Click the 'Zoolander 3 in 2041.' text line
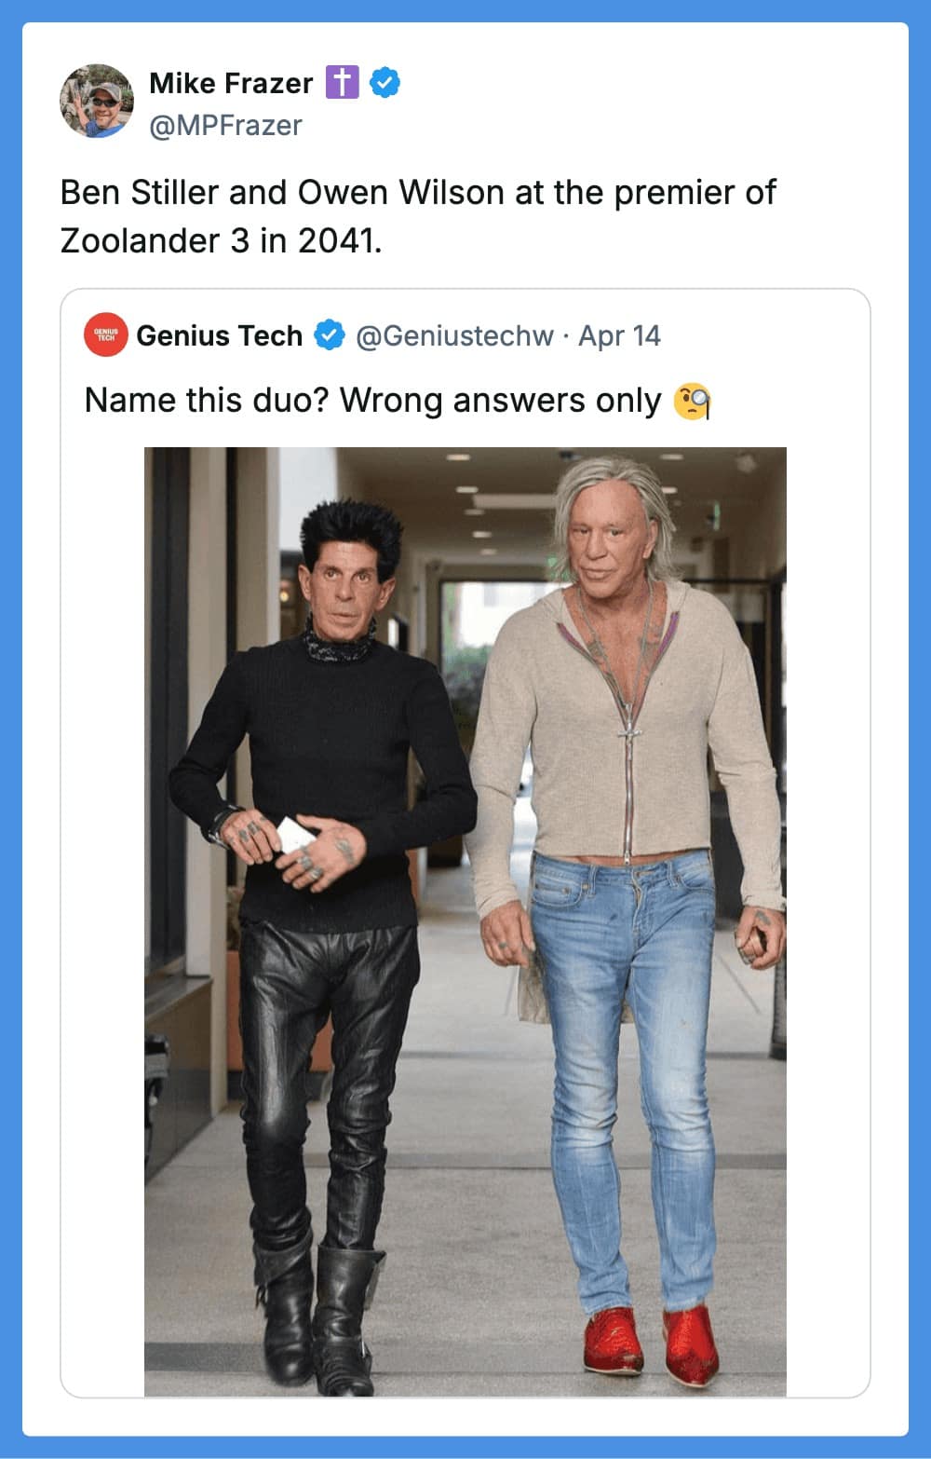 [222, 240]
